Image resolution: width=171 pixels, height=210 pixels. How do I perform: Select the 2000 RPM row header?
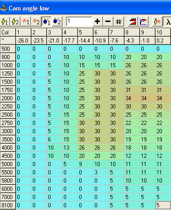click(8, 98)
